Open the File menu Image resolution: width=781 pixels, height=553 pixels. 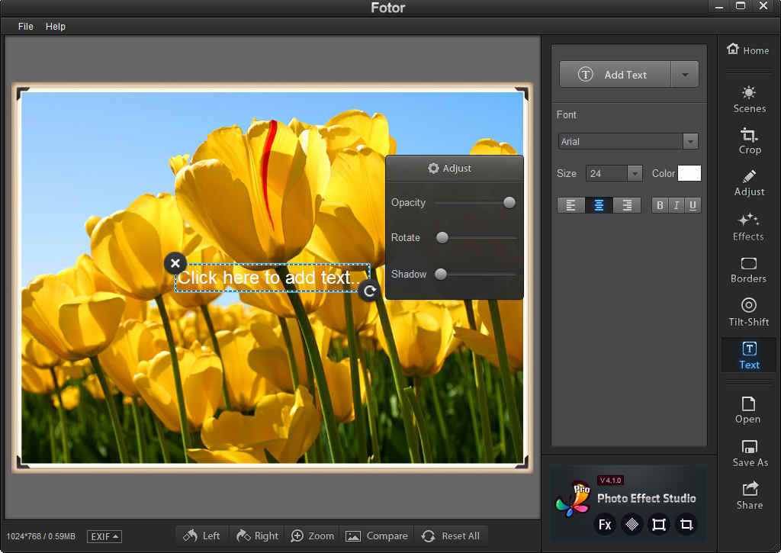coord(25,27)
